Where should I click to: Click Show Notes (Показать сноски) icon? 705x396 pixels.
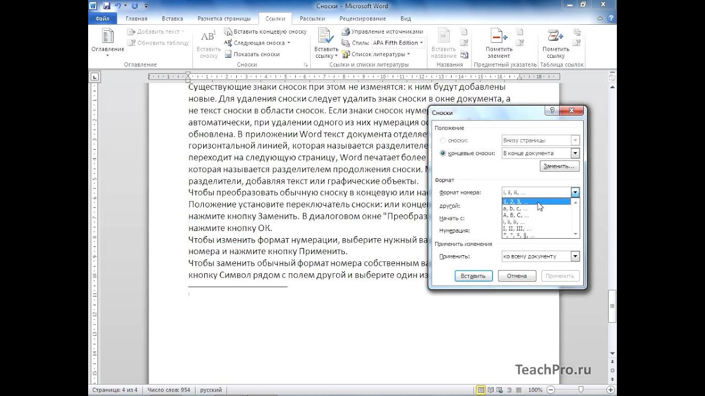point(228,54)
